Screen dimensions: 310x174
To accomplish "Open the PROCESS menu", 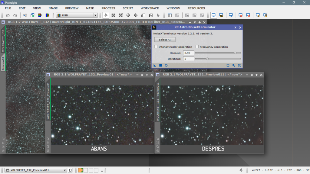I will 108,8.
